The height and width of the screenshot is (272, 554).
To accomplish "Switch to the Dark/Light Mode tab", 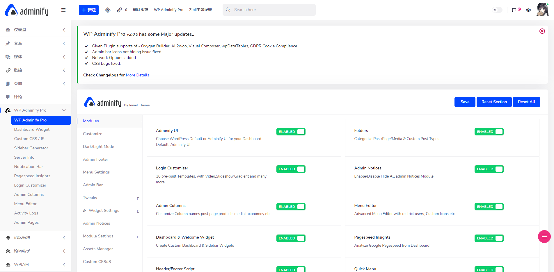I will (109, 146).
